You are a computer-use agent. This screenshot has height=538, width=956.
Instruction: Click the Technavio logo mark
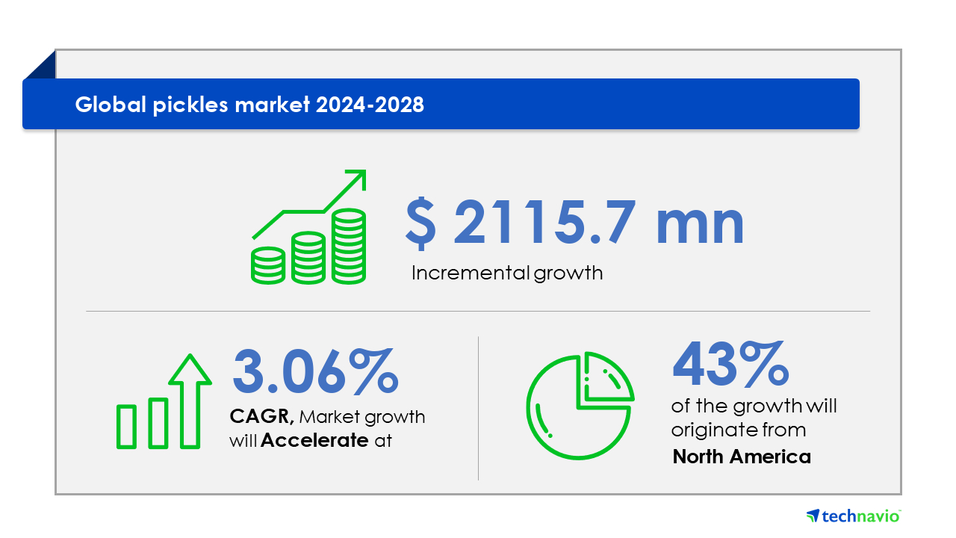[813, 516]
